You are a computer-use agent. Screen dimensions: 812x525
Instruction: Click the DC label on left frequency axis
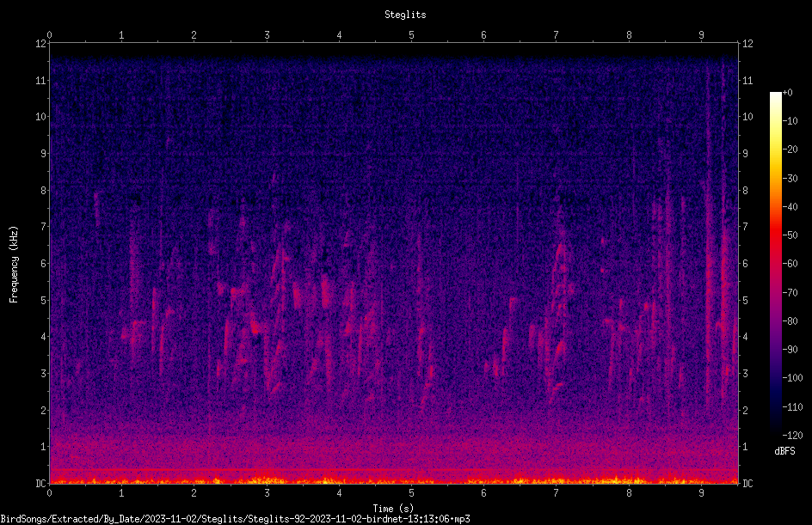pos(41,483)
